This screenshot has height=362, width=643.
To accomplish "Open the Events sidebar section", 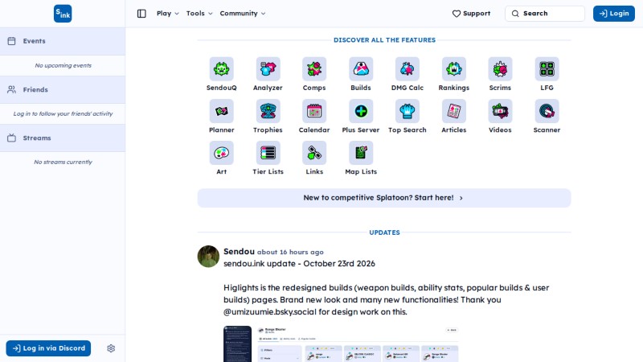I will (x=63, y=41).
